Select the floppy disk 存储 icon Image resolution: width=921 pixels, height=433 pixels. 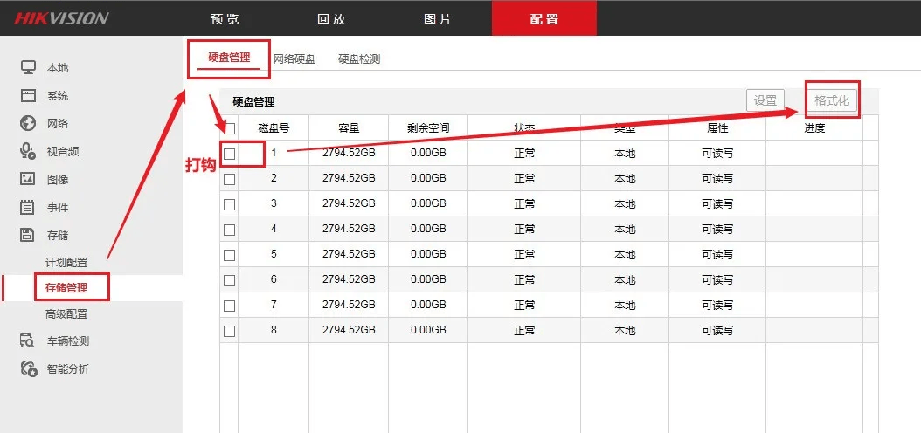[28, 236]
